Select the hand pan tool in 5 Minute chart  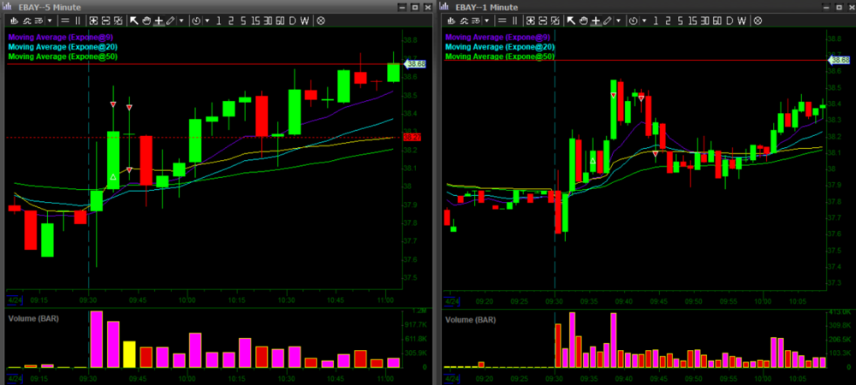point(147,21)
